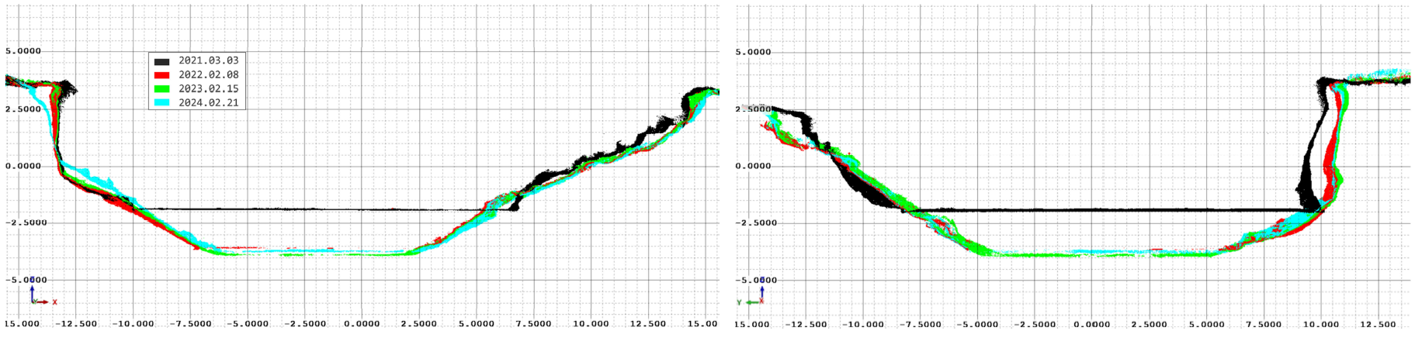Screen dimensions: 1415x338
Task: Click the -2.5000 vertical axis label in right plot
Action: click(755, 223)
